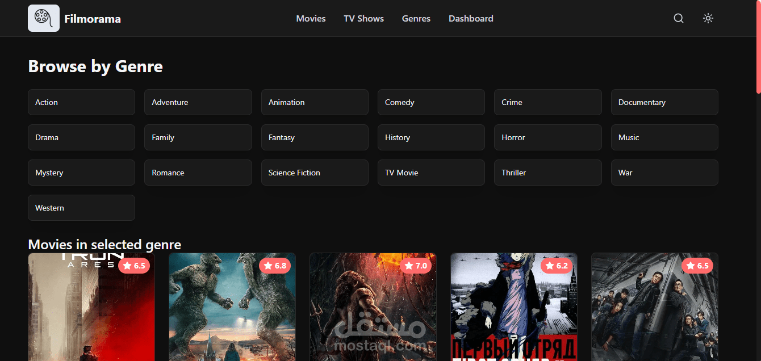
Task: Click the 6.2 star rating badge
Action: coord(557,266)
